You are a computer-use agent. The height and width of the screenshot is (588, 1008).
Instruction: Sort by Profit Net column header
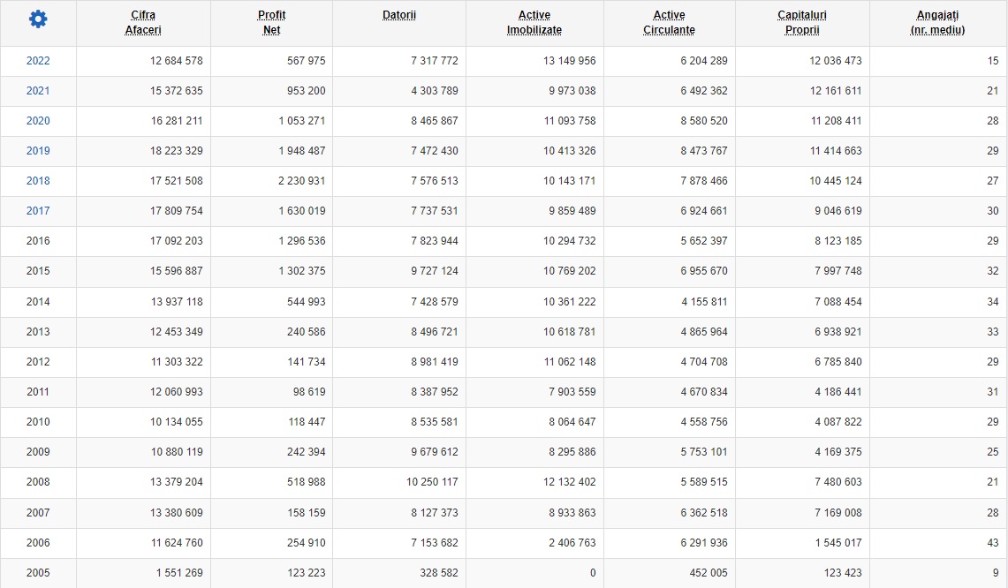(271, 22)
